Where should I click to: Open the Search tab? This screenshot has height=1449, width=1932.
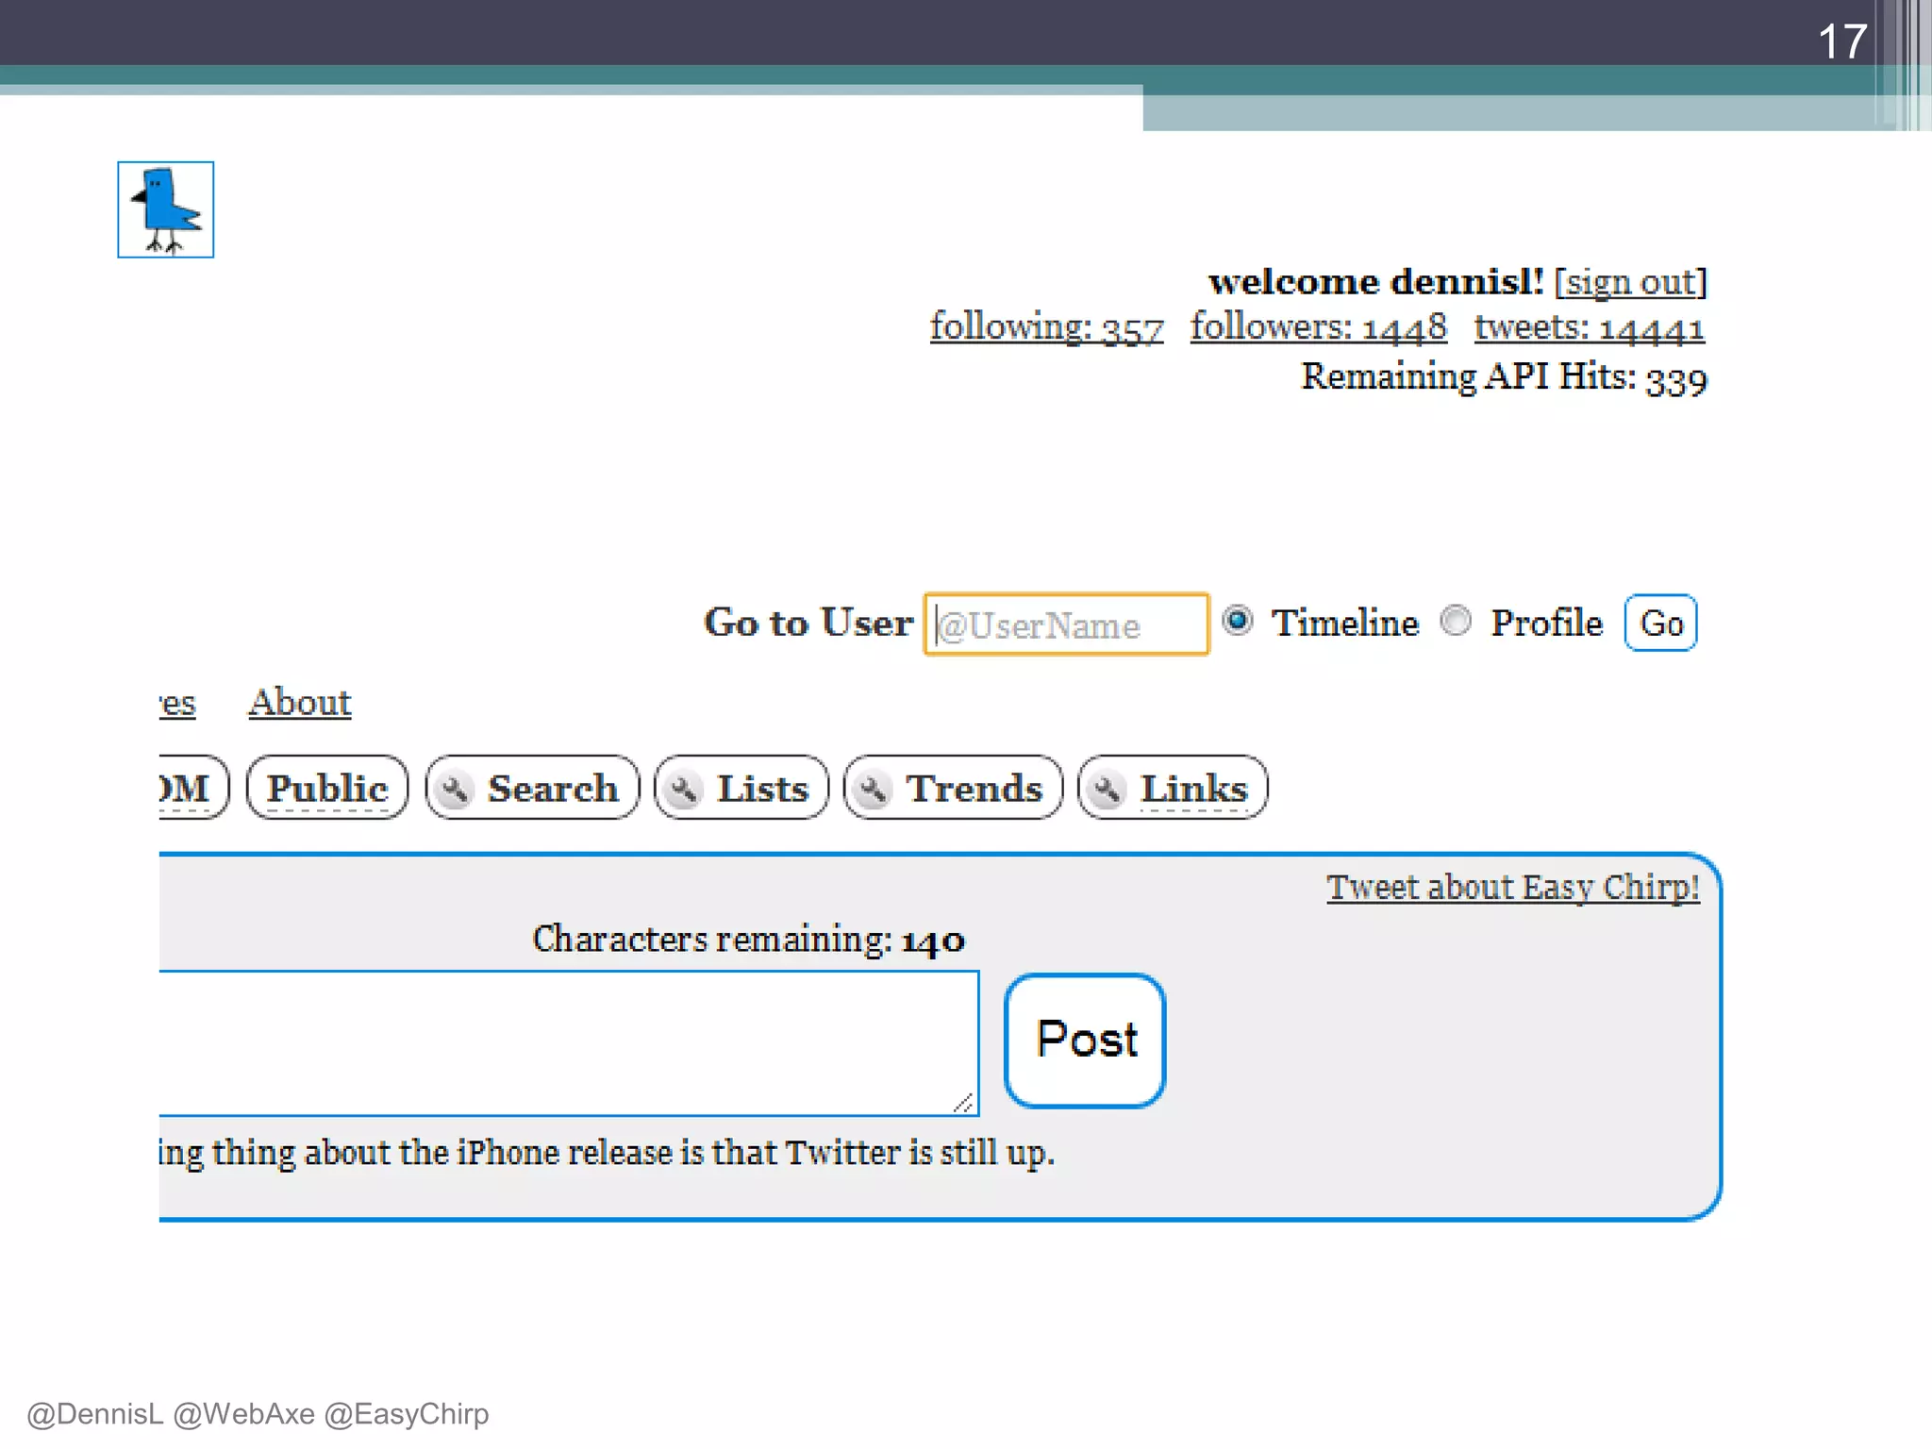pos(552,788)
